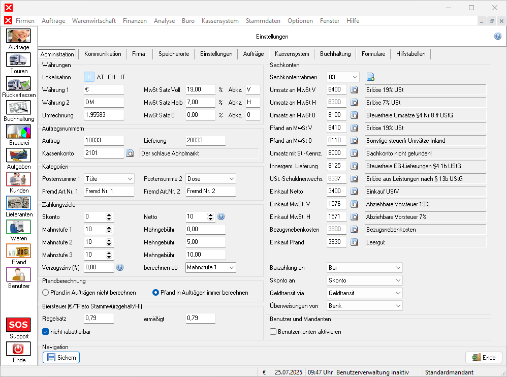
Task: Switch to the Buchhaltung tab
Action: click(x=335, y=54)
